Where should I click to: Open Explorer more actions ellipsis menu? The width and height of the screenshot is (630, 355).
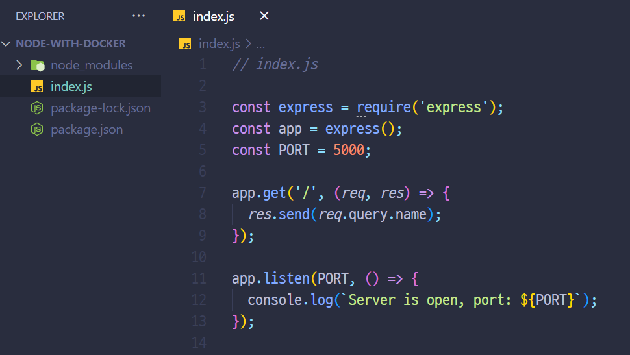pos(138,16)
